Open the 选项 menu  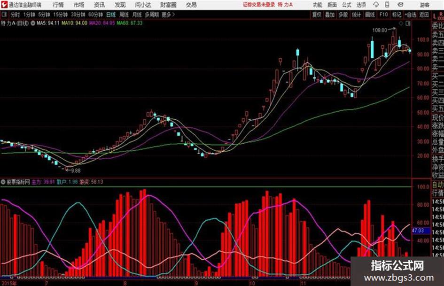[x=361, y=5]
